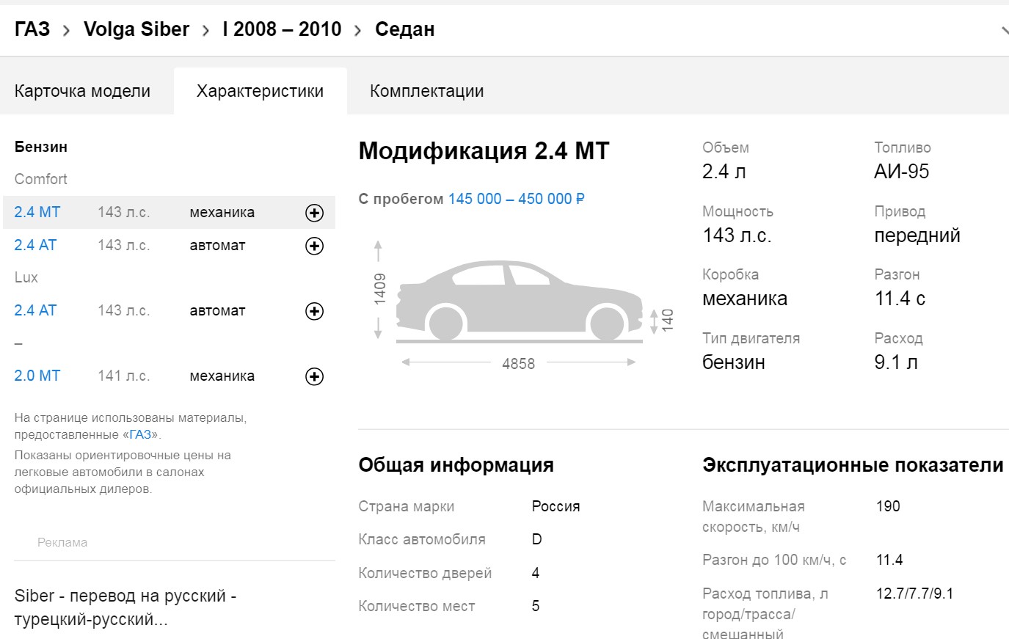Click the Модификация 2.4 MT heading
Screen dimensions: 1009x639
484,151
